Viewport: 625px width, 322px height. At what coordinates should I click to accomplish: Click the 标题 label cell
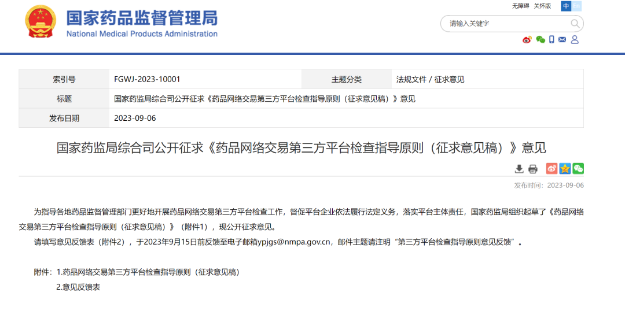[64, 99]
